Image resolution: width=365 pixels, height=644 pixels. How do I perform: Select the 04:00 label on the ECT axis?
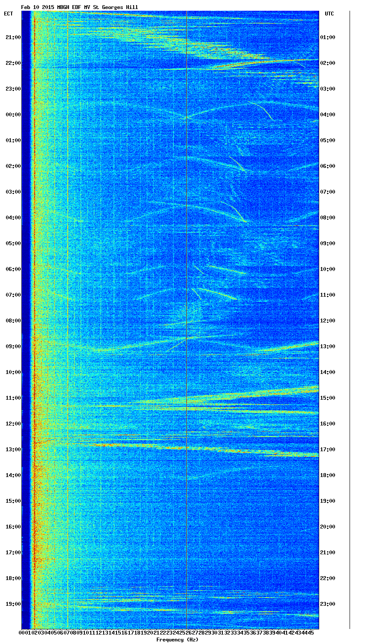pyautogui.click(x=13, y=218)
